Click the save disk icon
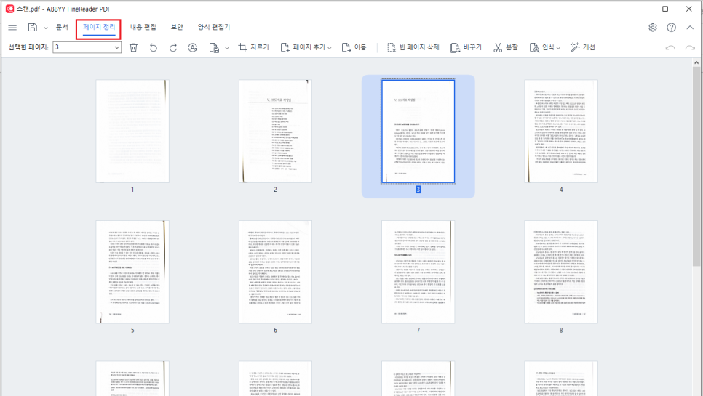Screen dimensions: 703x396 (33, 28)
